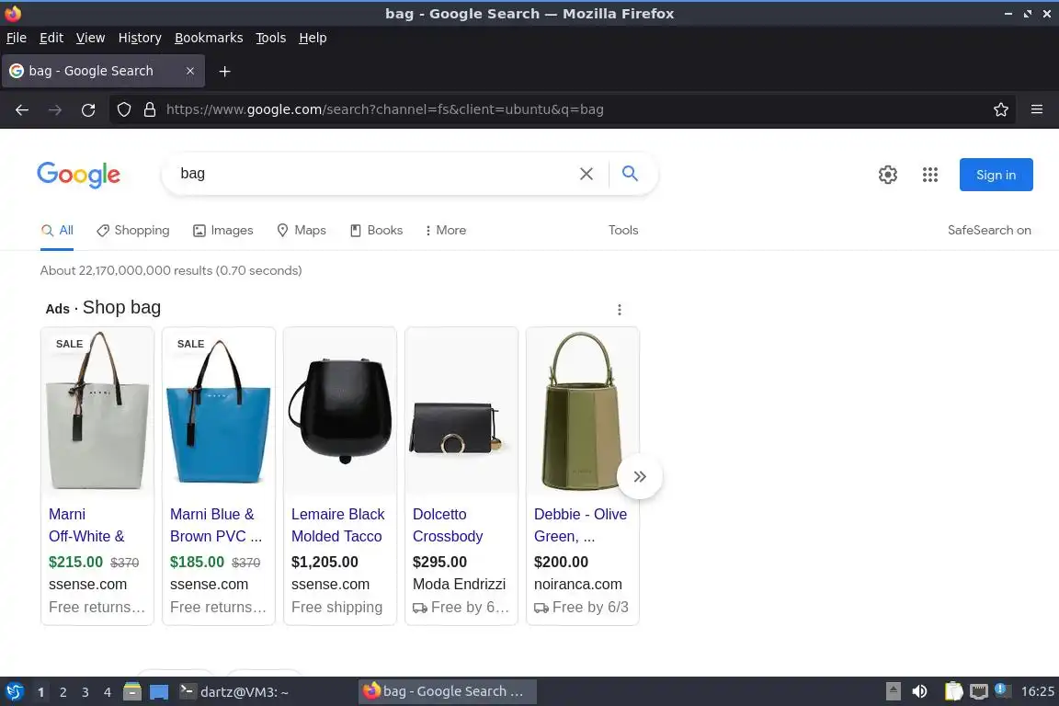This screenshot has width=1059, height=706.
Task: Select the All results tab
Action: coord(57,231)
